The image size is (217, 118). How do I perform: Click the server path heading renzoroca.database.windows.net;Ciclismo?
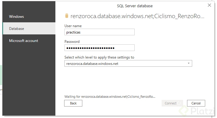(x=137, y=16)
